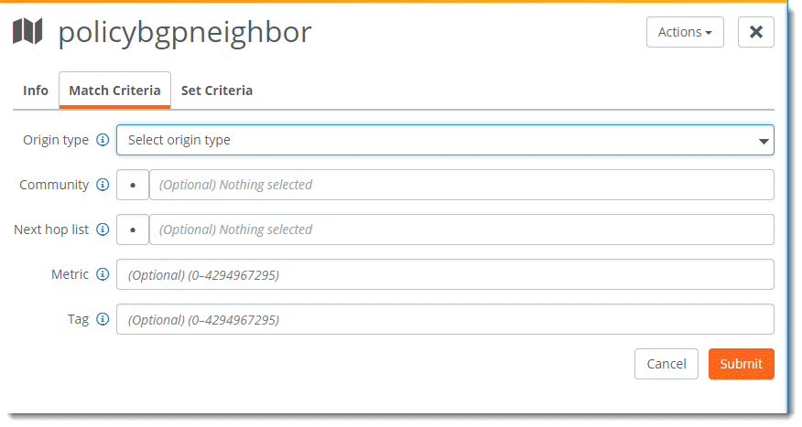Open the Next hop list selection field

pos(461,230)
